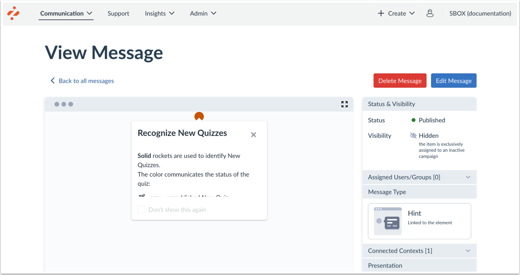
Task: Click the Status & Visibility panel header
Action: click(x=419, y=104)
